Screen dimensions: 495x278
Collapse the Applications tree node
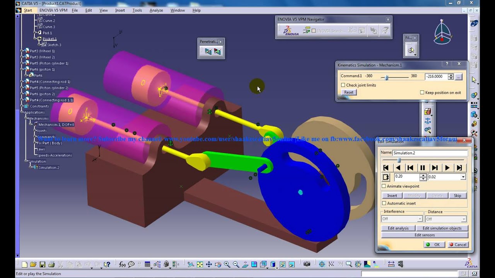pos(22,112)
